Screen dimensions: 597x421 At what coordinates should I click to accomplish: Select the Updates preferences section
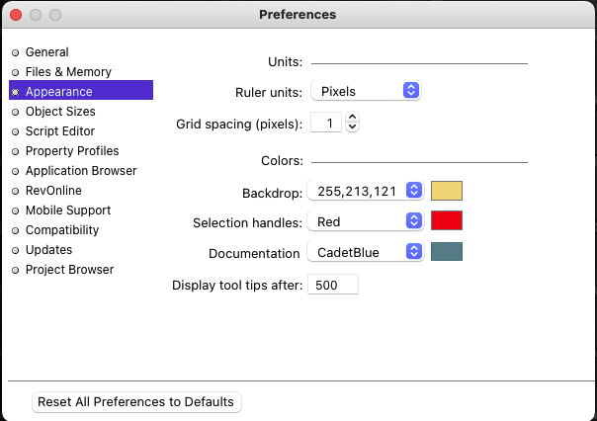click(48, 250)
